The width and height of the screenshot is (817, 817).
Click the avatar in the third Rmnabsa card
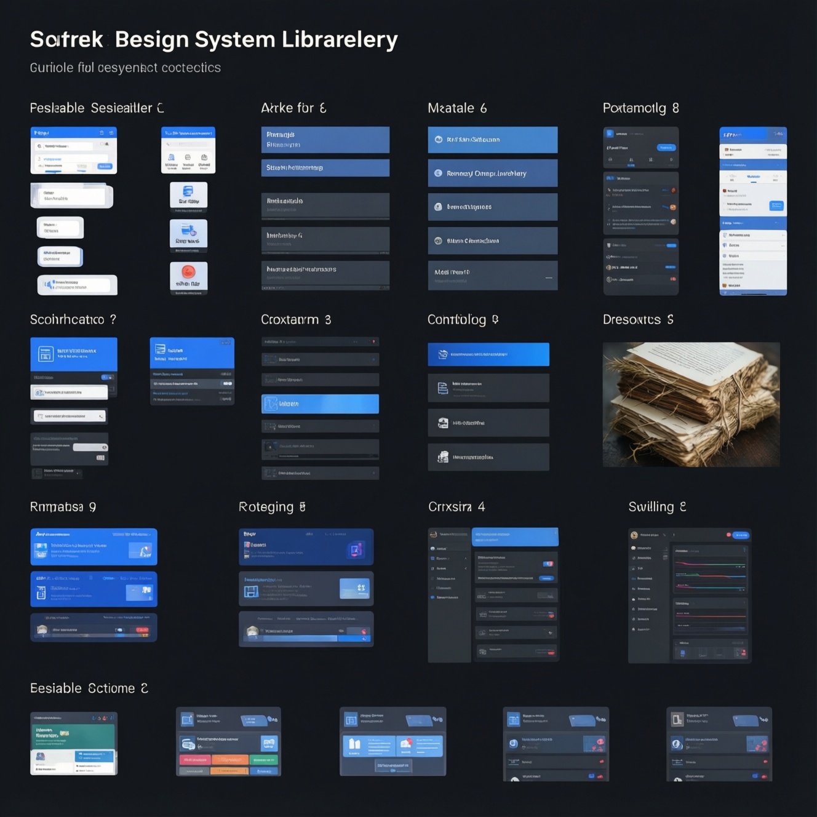pos(42,629)
